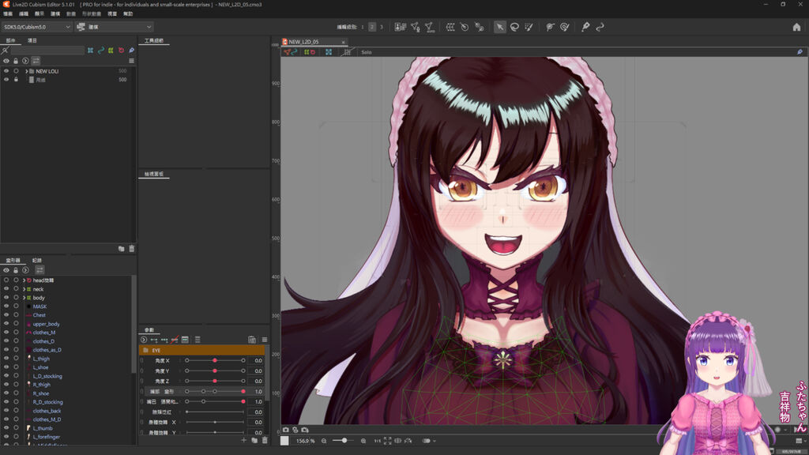Toggle visibility of clothes_back item
Viewport: 809px width, 455px height.
coord(6,411)
